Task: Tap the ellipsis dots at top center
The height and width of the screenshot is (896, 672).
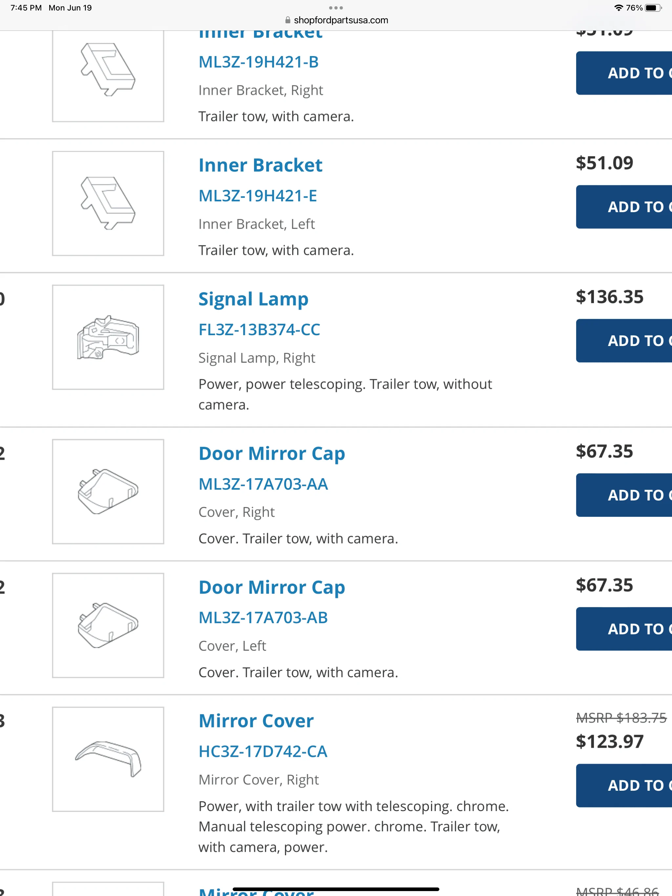Action: 336,8
